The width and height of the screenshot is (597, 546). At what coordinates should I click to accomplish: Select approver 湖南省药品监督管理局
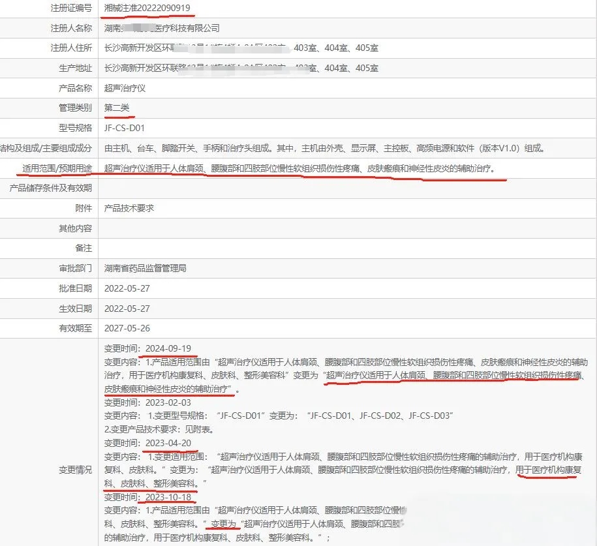145,268
